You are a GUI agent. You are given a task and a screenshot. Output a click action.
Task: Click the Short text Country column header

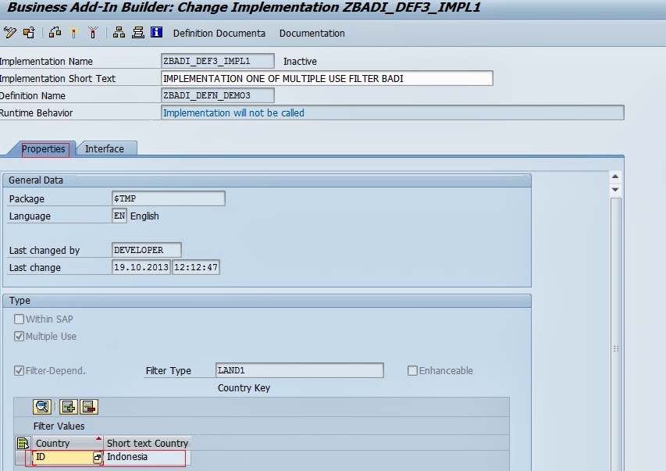(x=148, y=443)
